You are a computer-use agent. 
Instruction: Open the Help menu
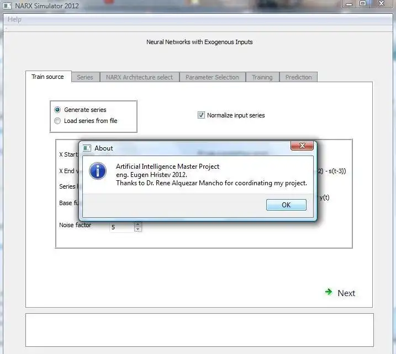14,19
